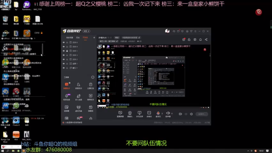Add a 直播屏幕 screen capture source
This screenshot has height=153, width=272.
(120, 114)
